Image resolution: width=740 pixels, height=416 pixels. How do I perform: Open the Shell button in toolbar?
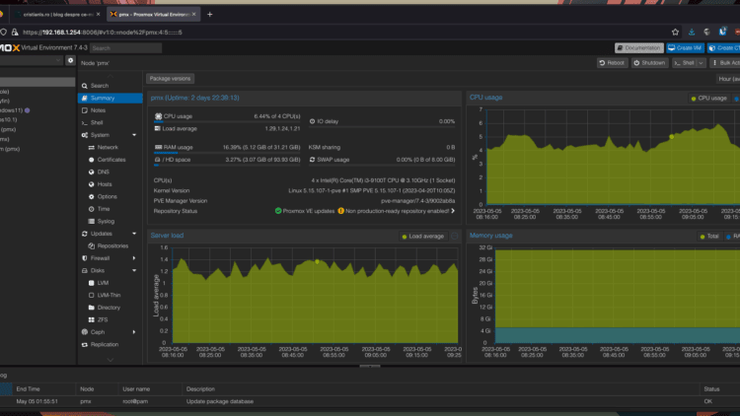click(685, 63)
